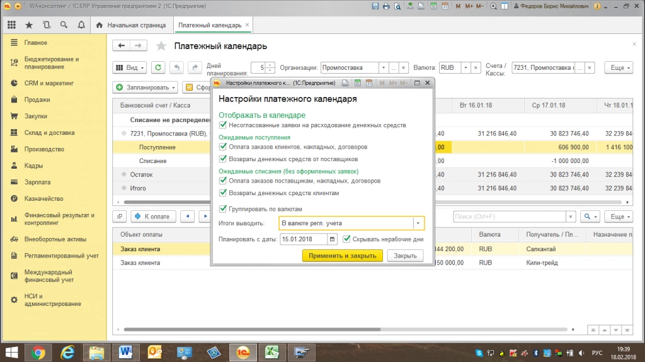
Task: Click the forward arrow navigation button
Action: [139, 46]
